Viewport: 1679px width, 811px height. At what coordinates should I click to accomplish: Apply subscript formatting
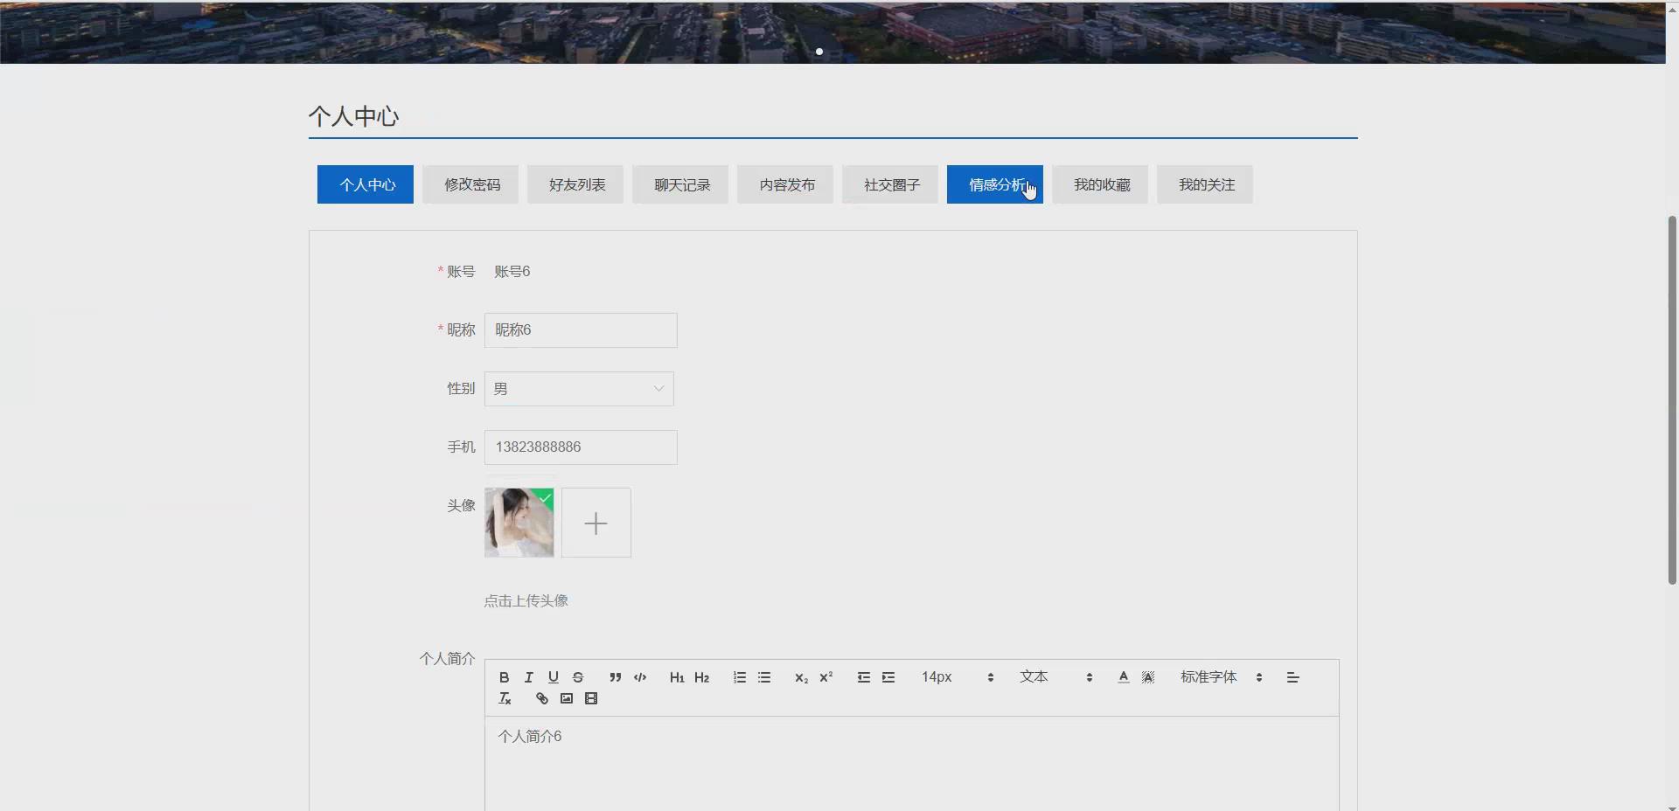801,677
